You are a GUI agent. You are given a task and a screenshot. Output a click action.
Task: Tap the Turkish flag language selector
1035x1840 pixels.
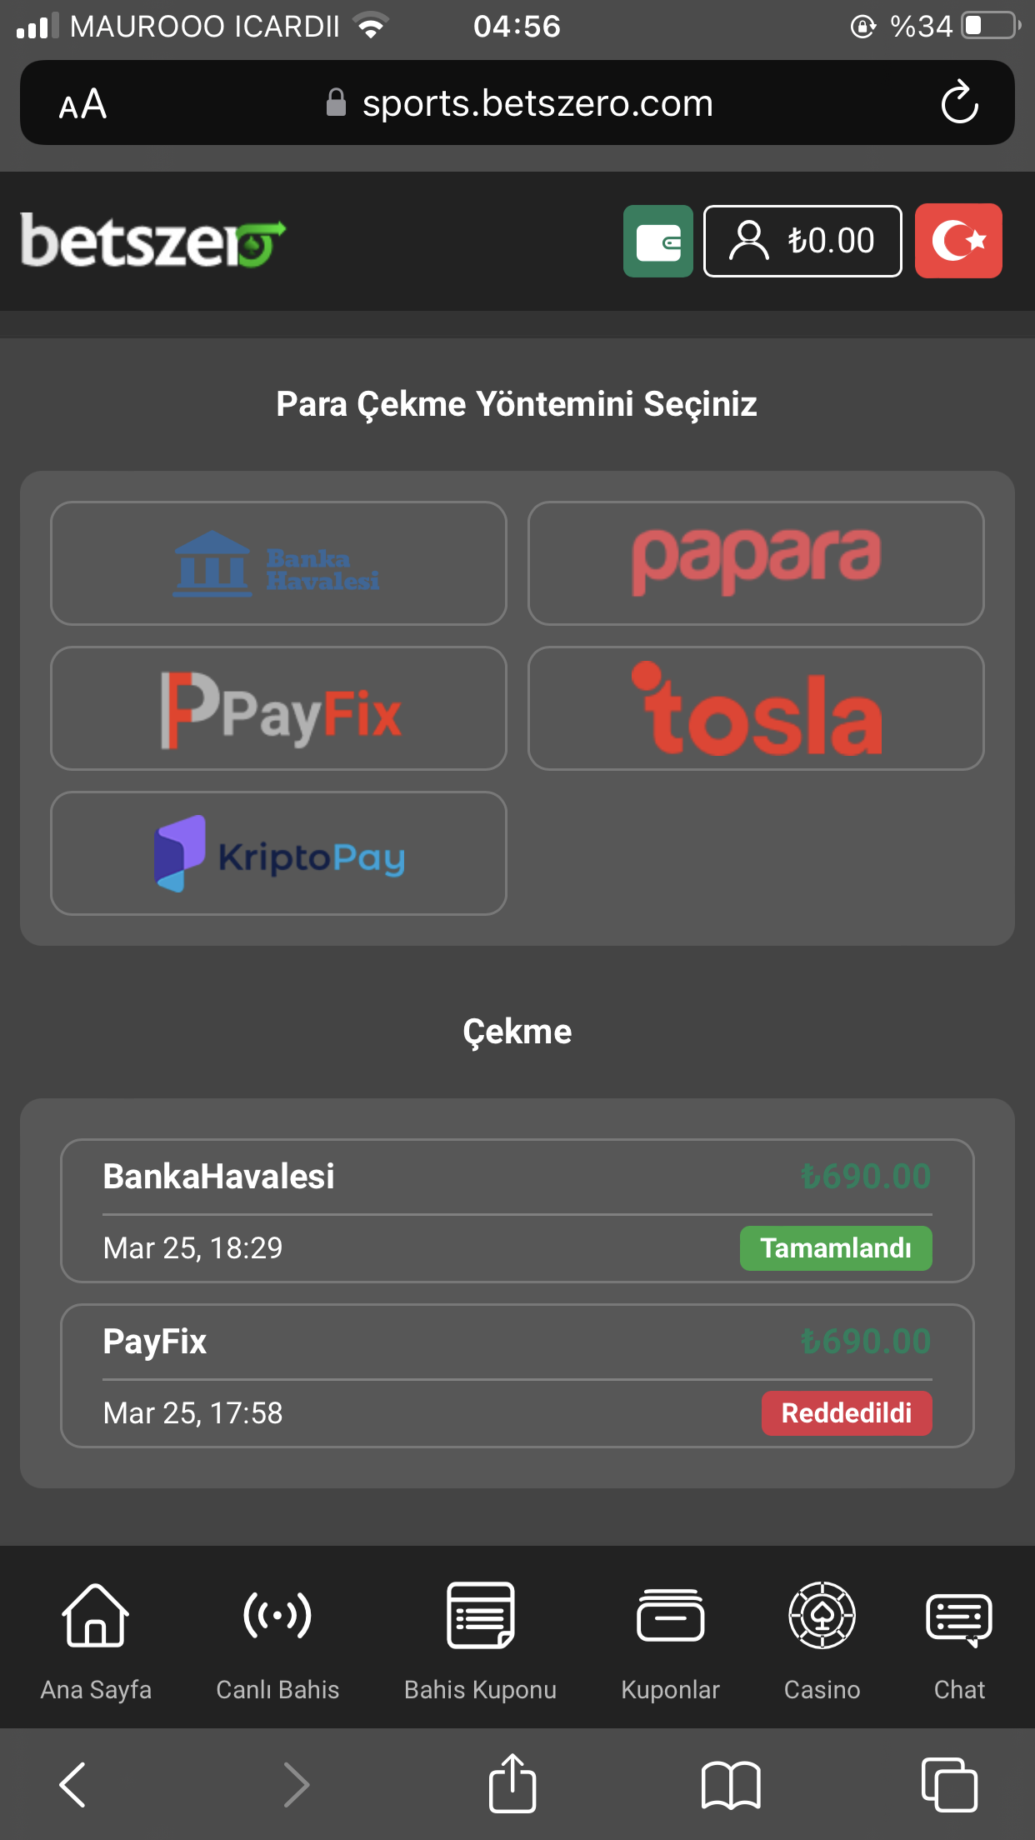tap(958, 241)
